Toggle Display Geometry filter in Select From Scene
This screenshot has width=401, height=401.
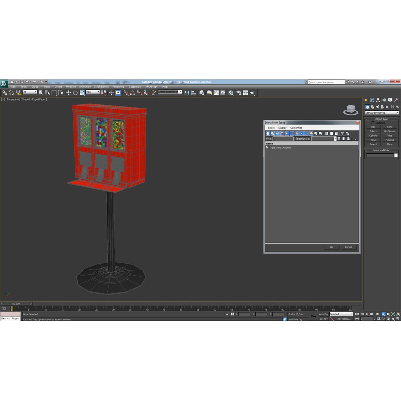[268, 134]
